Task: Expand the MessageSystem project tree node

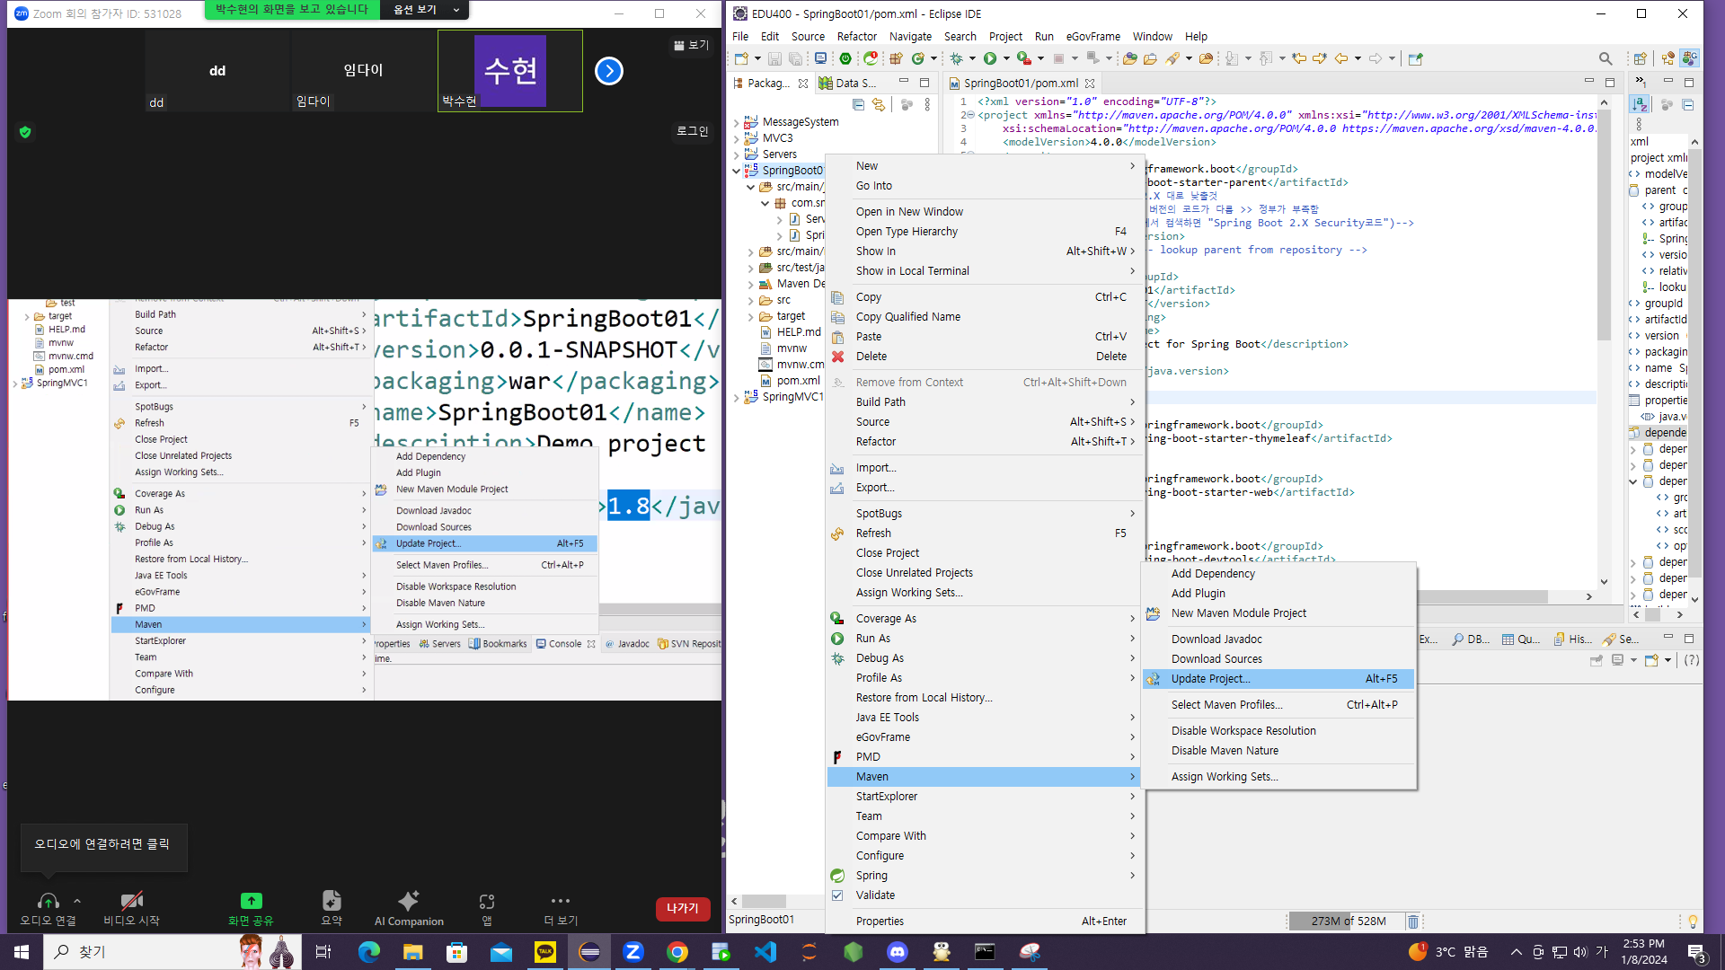Action: point(737,122)
